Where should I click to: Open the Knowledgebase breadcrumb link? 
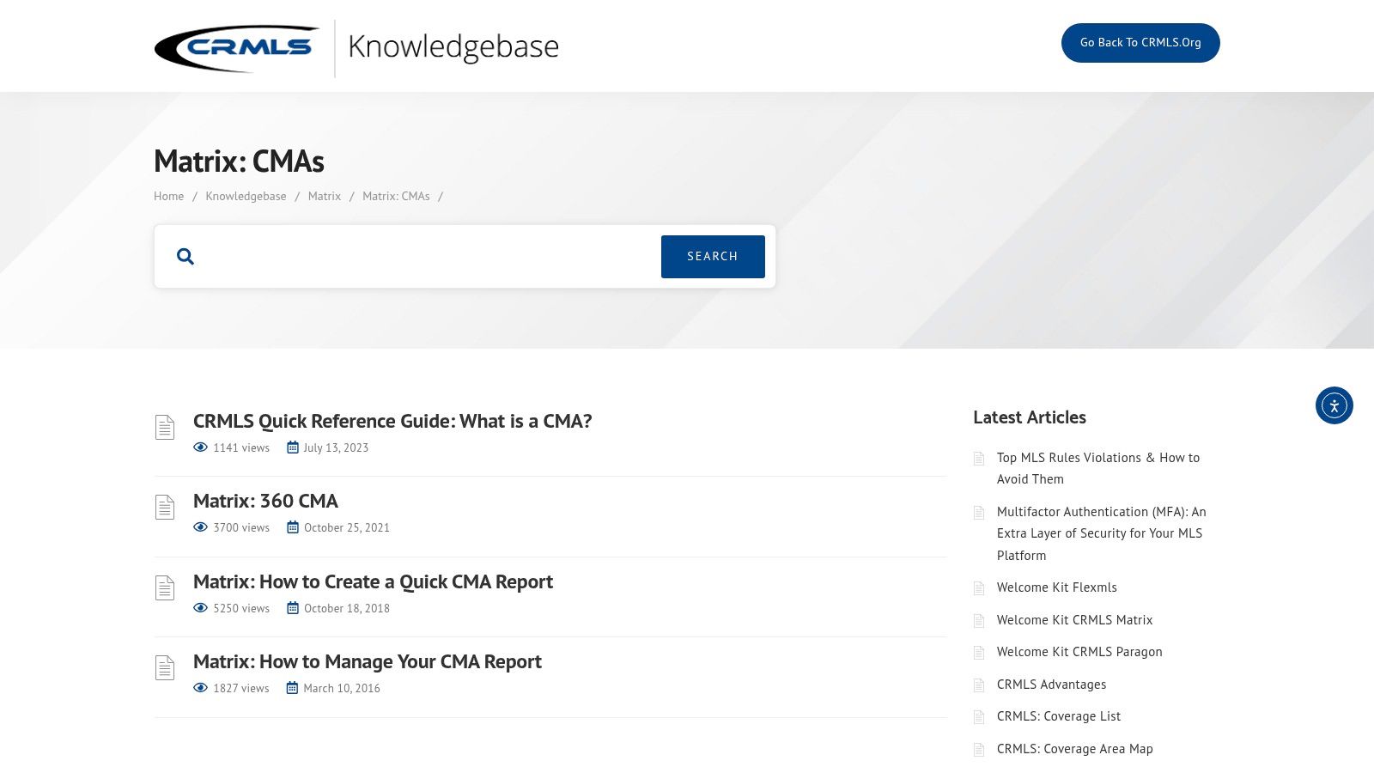click(246, 196)
